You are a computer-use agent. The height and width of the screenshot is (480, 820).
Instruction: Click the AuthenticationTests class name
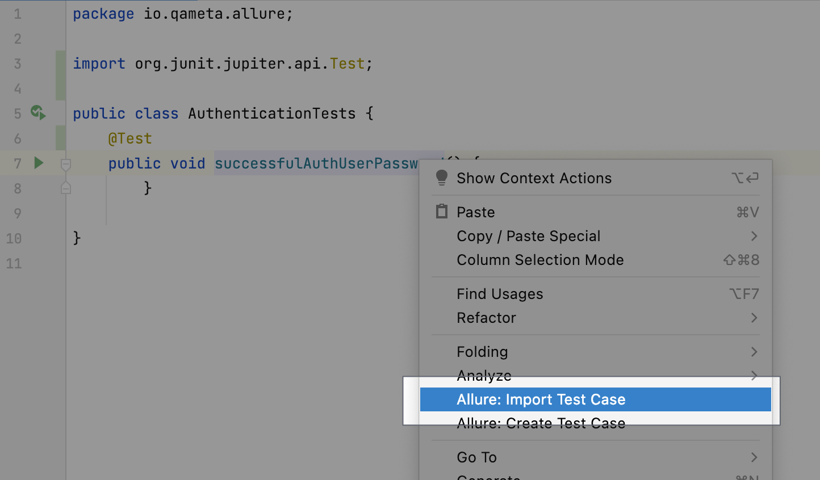271,113
